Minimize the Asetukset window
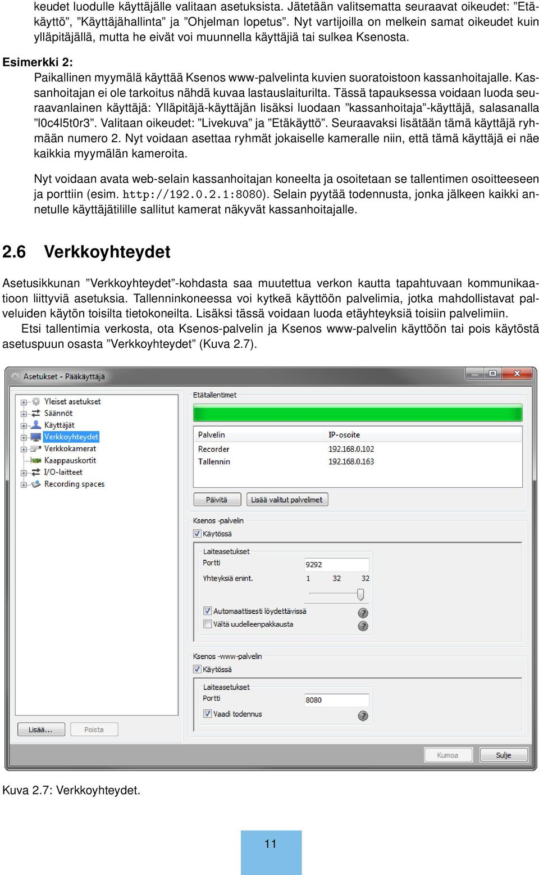This screenshot has height=875, width=539. (x=475, y=374)
